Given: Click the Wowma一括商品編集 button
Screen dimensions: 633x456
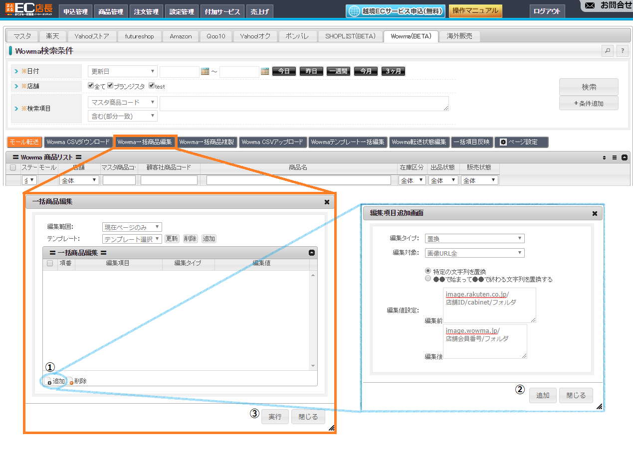Looking at the screenshot, I should tap(145, 142).
